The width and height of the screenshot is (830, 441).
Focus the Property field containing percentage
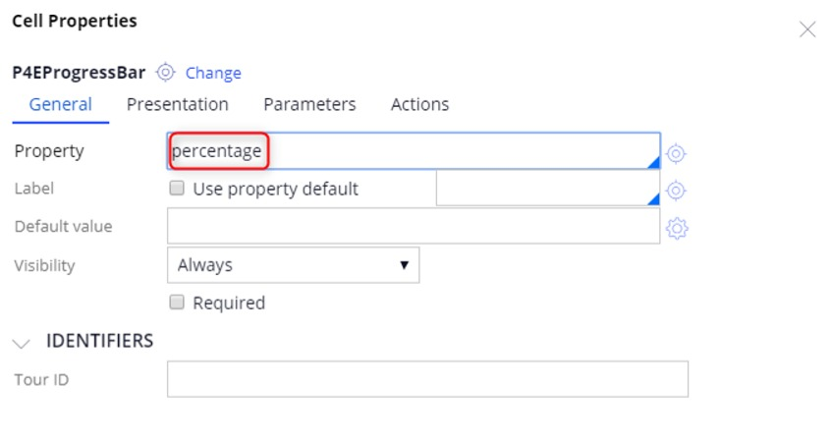pos(414,151)
